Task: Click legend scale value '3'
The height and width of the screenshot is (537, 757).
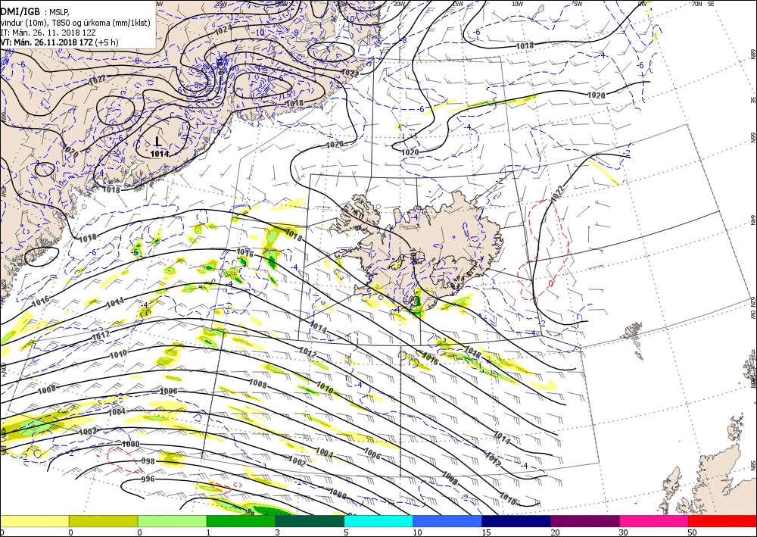Action: [x=276, y=532]
